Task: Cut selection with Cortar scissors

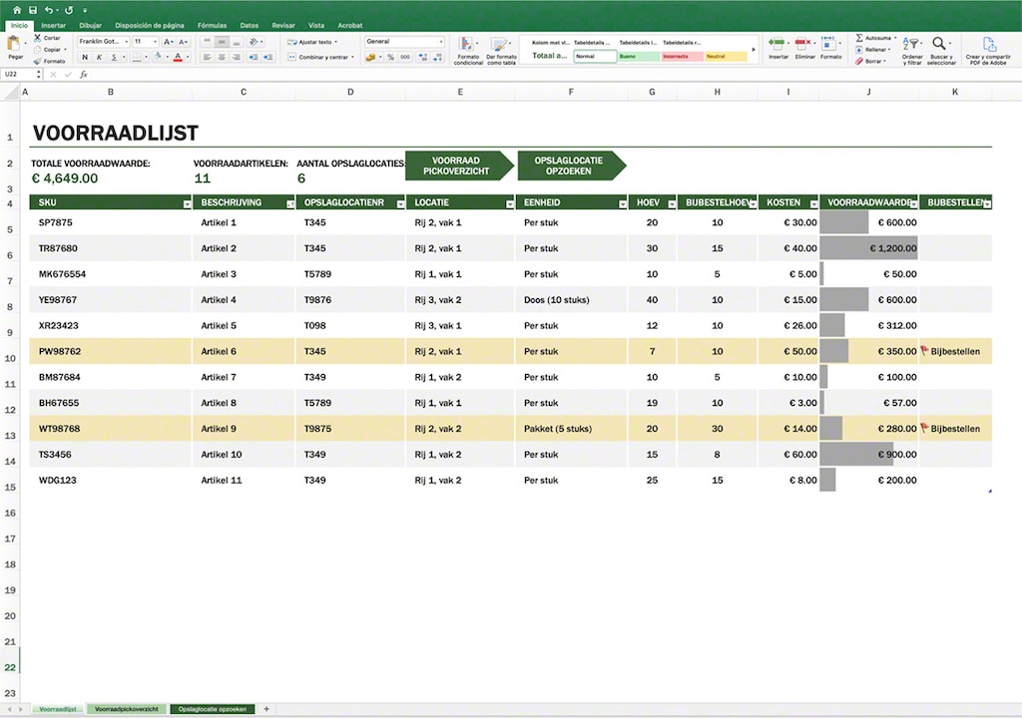Action: pos(47,39)
